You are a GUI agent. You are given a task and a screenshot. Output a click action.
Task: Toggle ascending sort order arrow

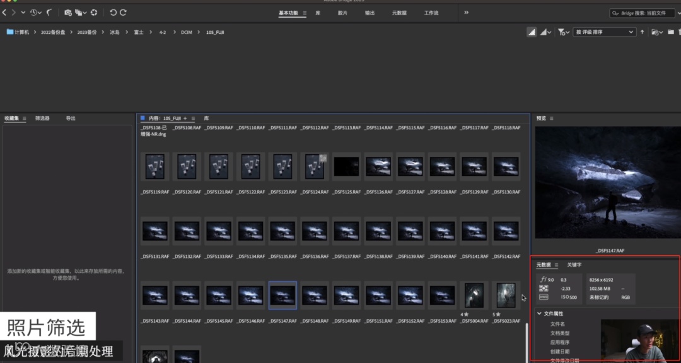pyautogui.click(x=642, y=32)
